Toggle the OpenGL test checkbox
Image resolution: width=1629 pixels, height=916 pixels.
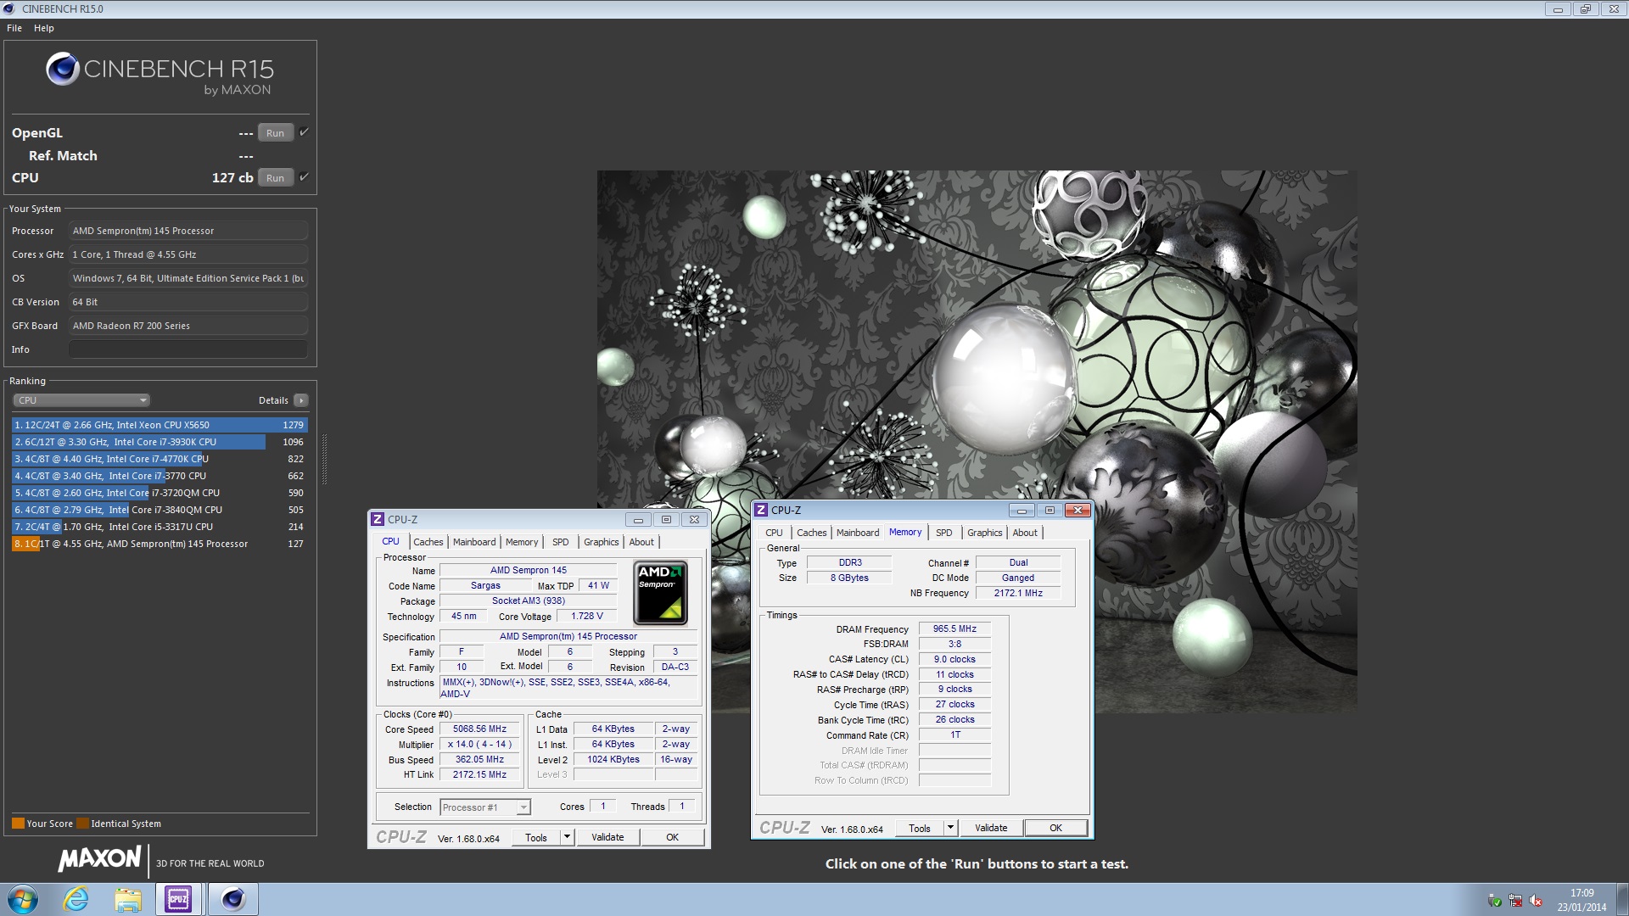304,131
